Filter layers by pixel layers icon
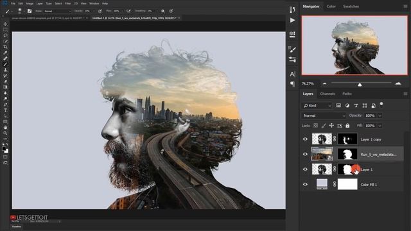The width and height of the screenshot is (411, 231). 338,105
